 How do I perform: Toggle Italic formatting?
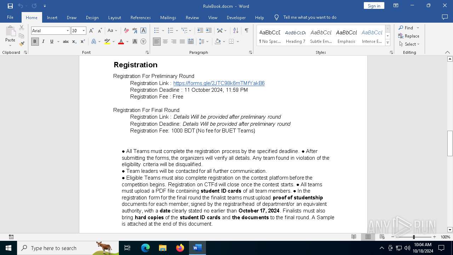[x=43, y=41]
